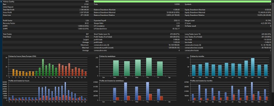The image size is (274, 106).
Task: Select the Total Trades value 907
Action: coord(87,34)
